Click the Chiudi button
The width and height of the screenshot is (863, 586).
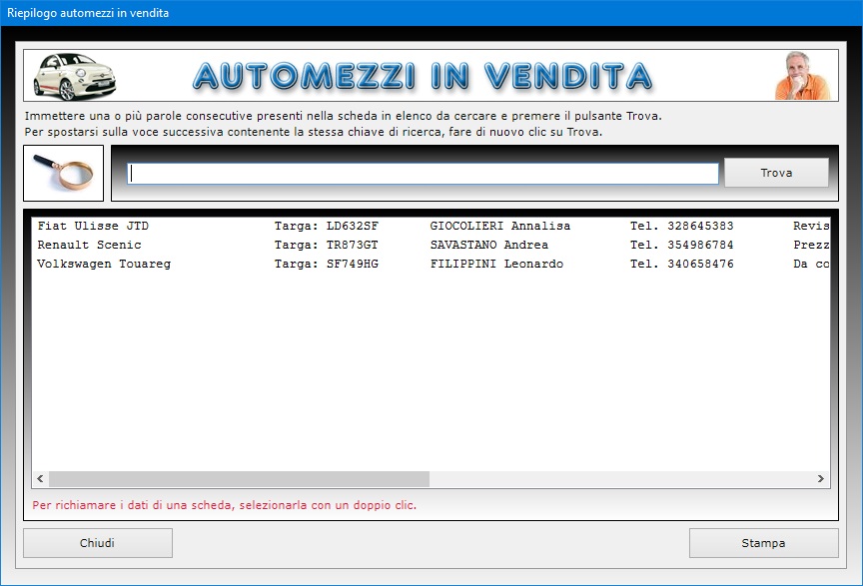coord(98,543)
